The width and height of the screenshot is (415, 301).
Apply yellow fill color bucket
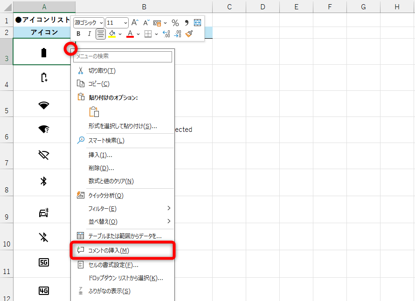(112, 34)
